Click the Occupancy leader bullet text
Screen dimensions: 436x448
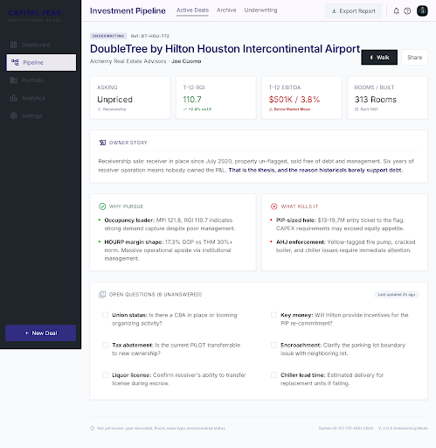[x=170, y=224]
